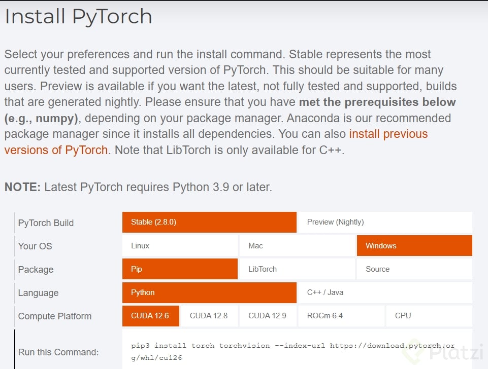Image resolution: width=488 pixels, height=369 pixels.
Task: Select Python as the language
Action: pos(209,292)
